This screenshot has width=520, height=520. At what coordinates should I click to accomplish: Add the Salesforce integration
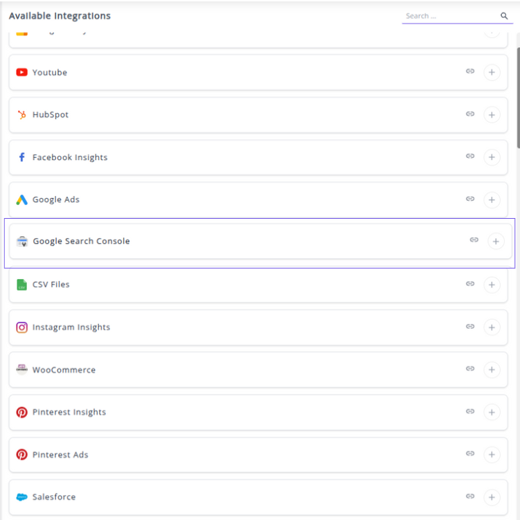pos(492,497)
